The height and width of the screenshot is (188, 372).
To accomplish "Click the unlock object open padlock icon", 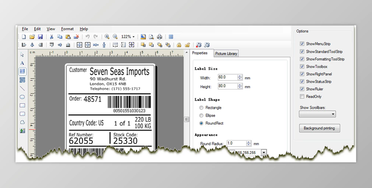I will [187, 45].
